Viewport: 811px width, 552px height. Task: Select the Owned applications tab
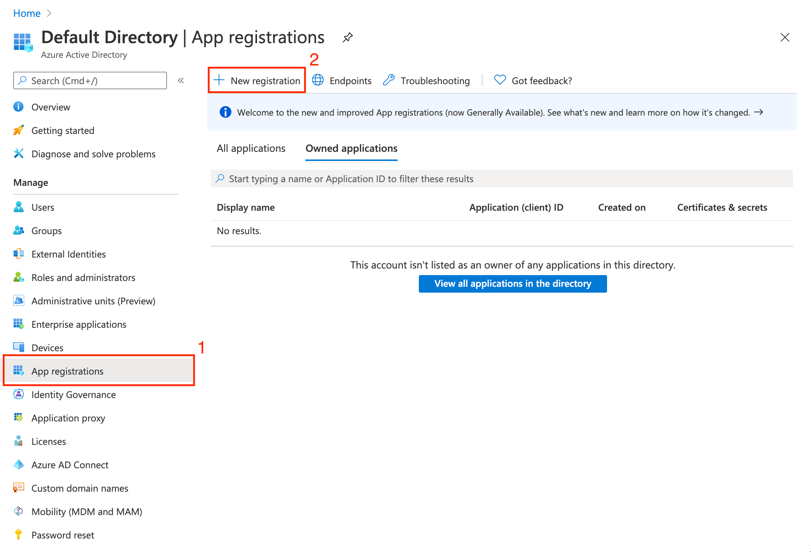(351, 149)
